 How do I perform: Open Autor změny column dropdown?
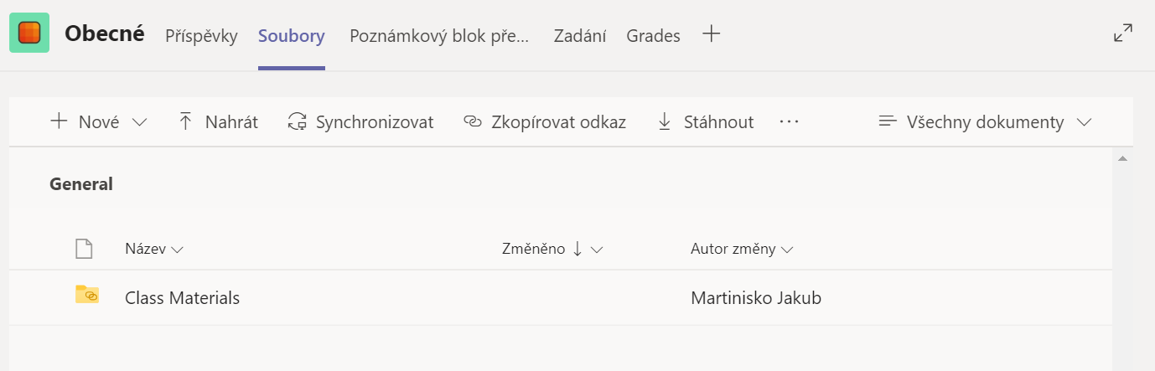pos(742,249)
